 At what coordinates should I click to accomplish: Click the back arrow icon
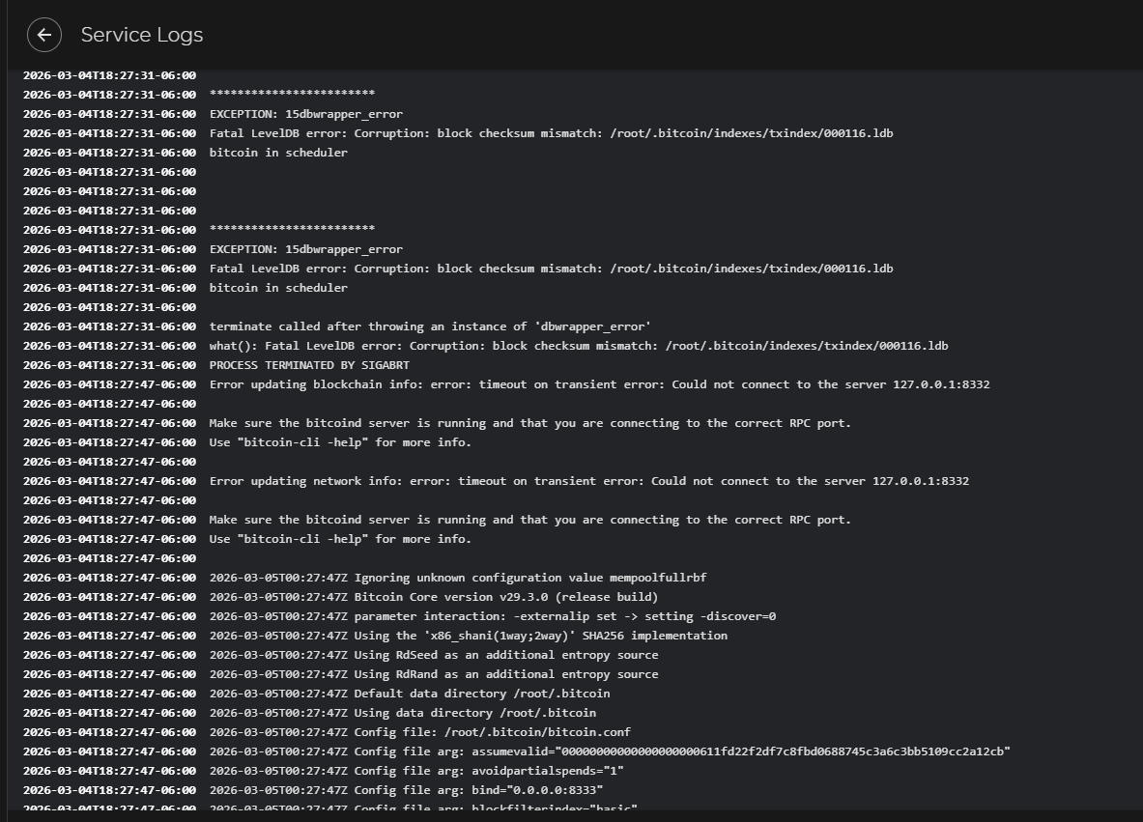tap(44, 35)
